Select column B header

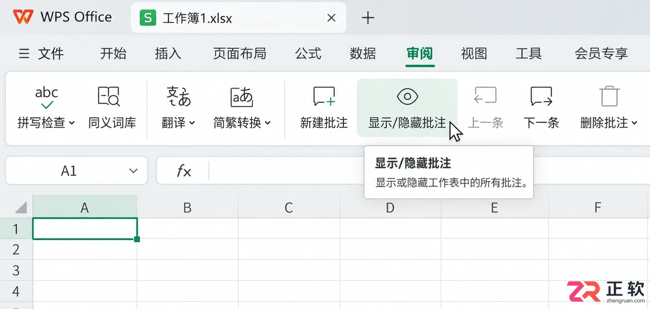tap(188, 207)
